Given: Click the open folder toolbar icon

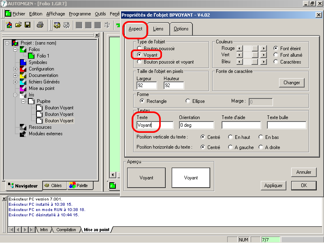Looking at the screenshot, I should pos(18,25).
